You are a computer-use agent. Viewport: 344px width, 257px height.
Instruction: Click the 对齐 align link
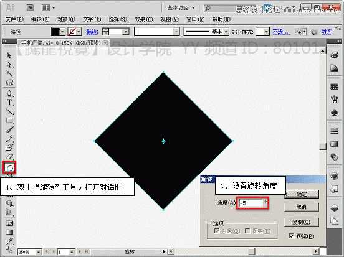[326, 32]
